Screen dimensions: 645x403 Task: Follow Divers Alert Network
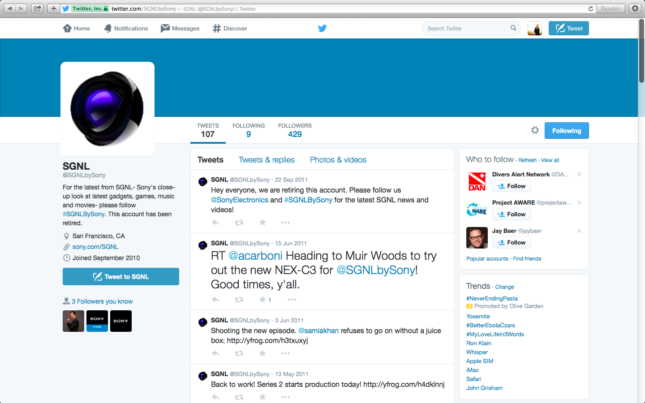[512, 186]
